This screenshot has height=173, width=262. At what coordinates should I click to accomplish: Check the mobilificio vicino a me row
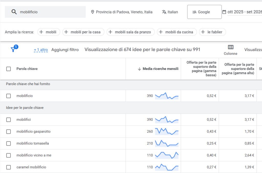pyautogui.click(x=8, y=155)
